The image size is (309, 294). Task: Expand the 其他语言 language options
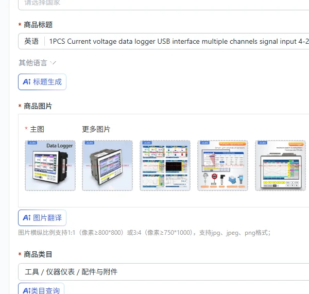coord(38,63)
